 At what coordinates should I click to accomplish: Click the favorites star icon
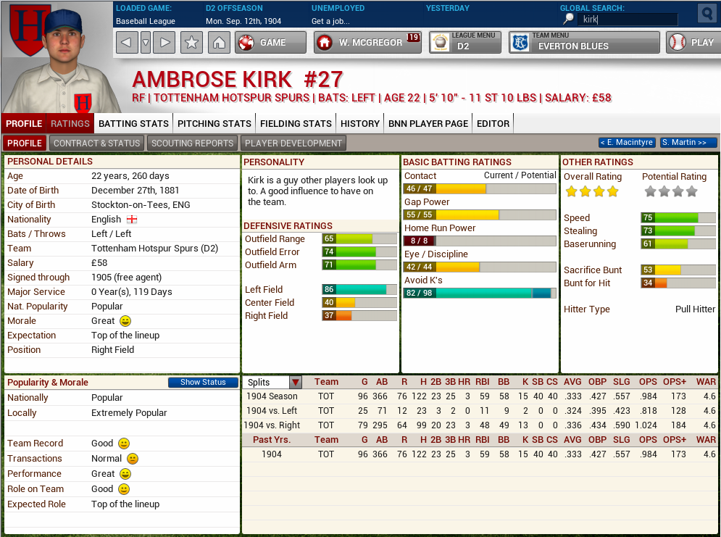point(191,43)
